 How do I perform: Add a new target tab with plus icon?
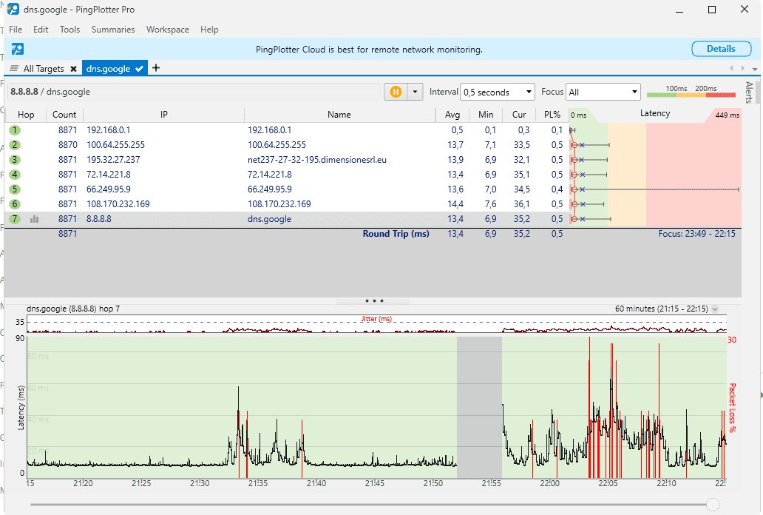(x=155, y=68)
